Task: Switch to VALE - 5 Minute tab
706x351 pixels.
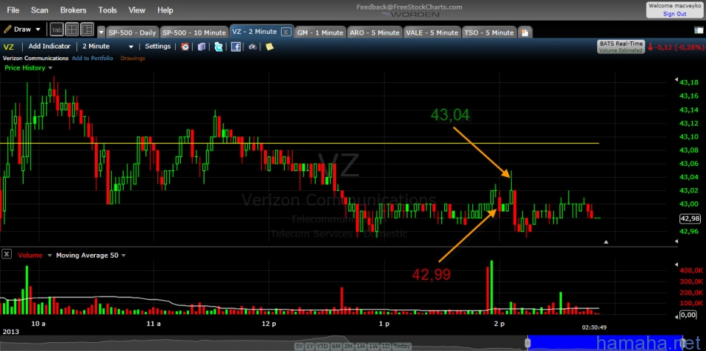Action: pyautogui.click(x=432, y=32)
